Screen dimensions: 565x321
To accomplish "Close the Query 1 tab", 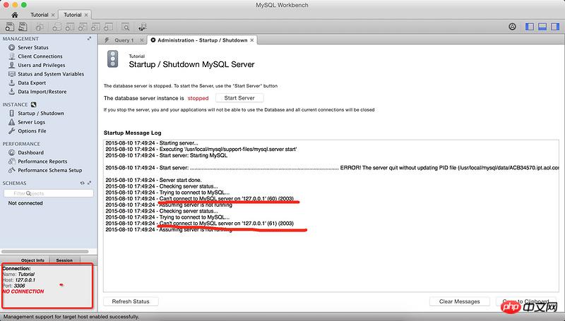I will (x=142, y=40).
